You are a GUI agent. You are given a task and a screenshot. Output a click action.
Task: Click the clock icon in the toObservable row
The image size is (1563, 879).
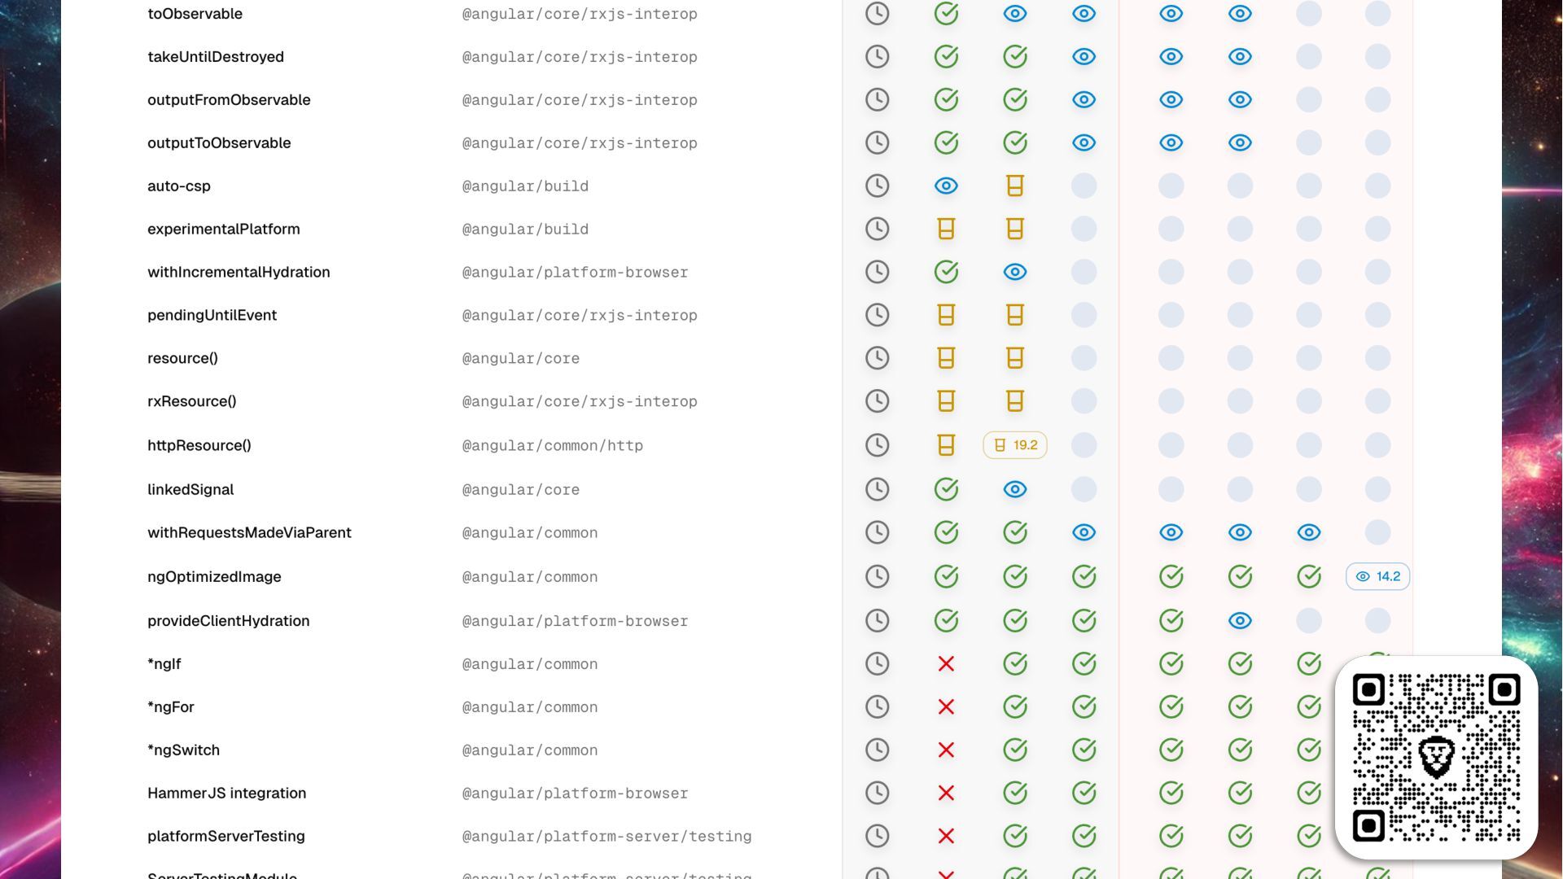[x=877, y=14]
